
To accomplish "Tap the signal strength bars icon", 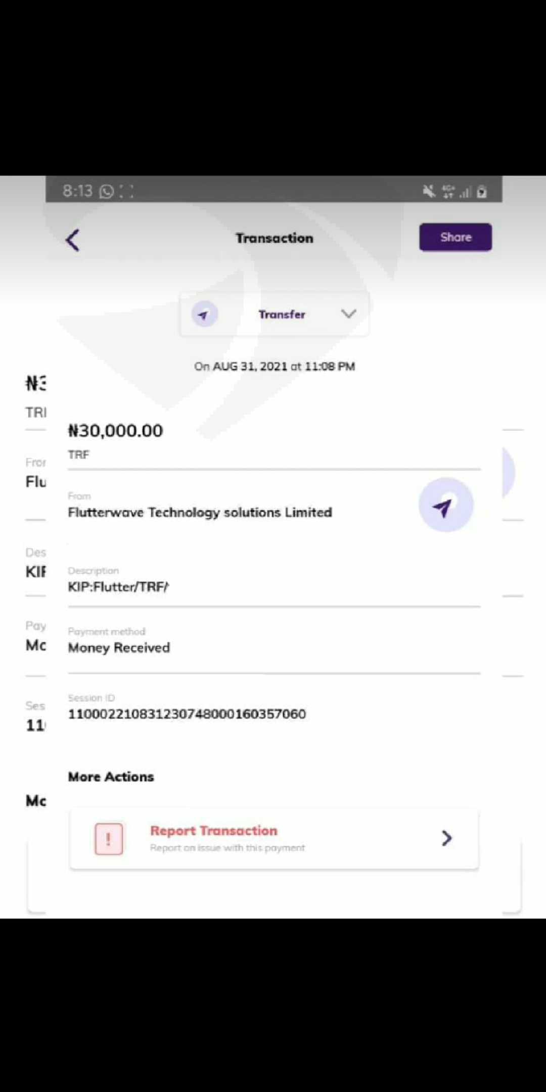I will [465, 192].
